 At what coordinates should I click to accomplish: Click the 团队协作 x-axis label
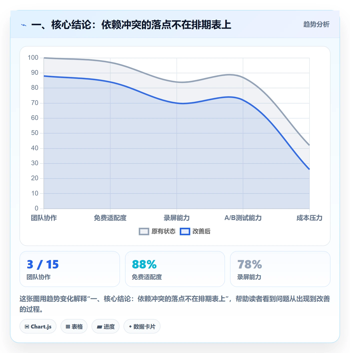tap(44, 218)
